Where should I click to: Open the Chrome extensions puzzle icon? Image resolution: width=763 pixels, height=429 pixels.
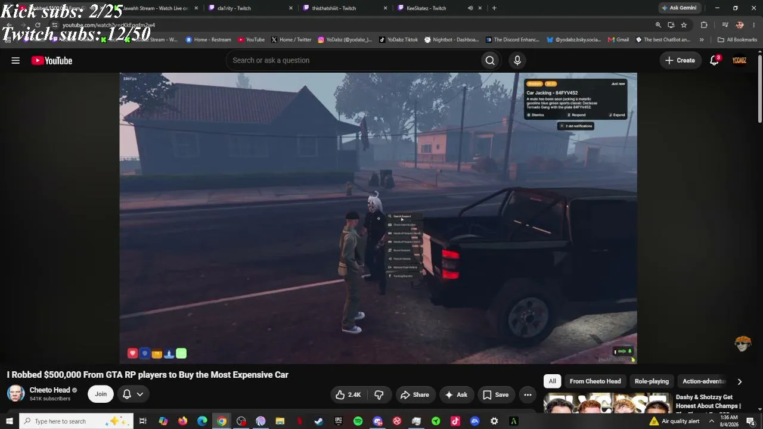click(704, 25)
